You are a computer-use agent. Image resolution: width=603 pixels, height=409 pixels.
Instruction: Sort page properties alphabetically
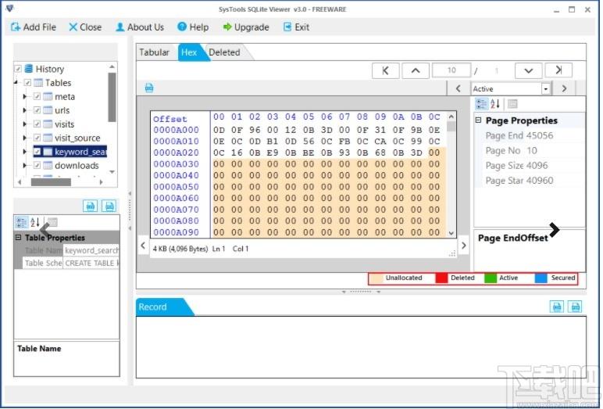click(x=495, y=104)
